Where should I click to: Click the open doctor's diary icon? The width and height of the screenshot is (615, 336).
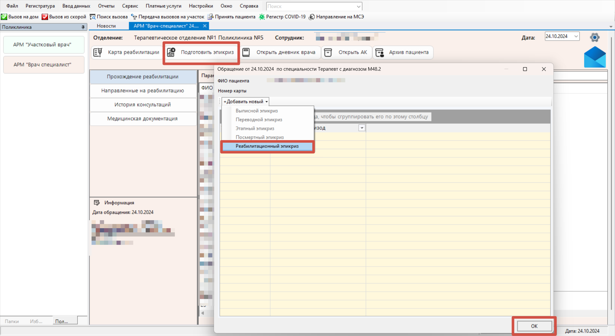coord(246,52)
